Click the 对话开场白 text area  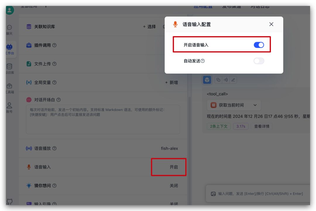[103, 119]
